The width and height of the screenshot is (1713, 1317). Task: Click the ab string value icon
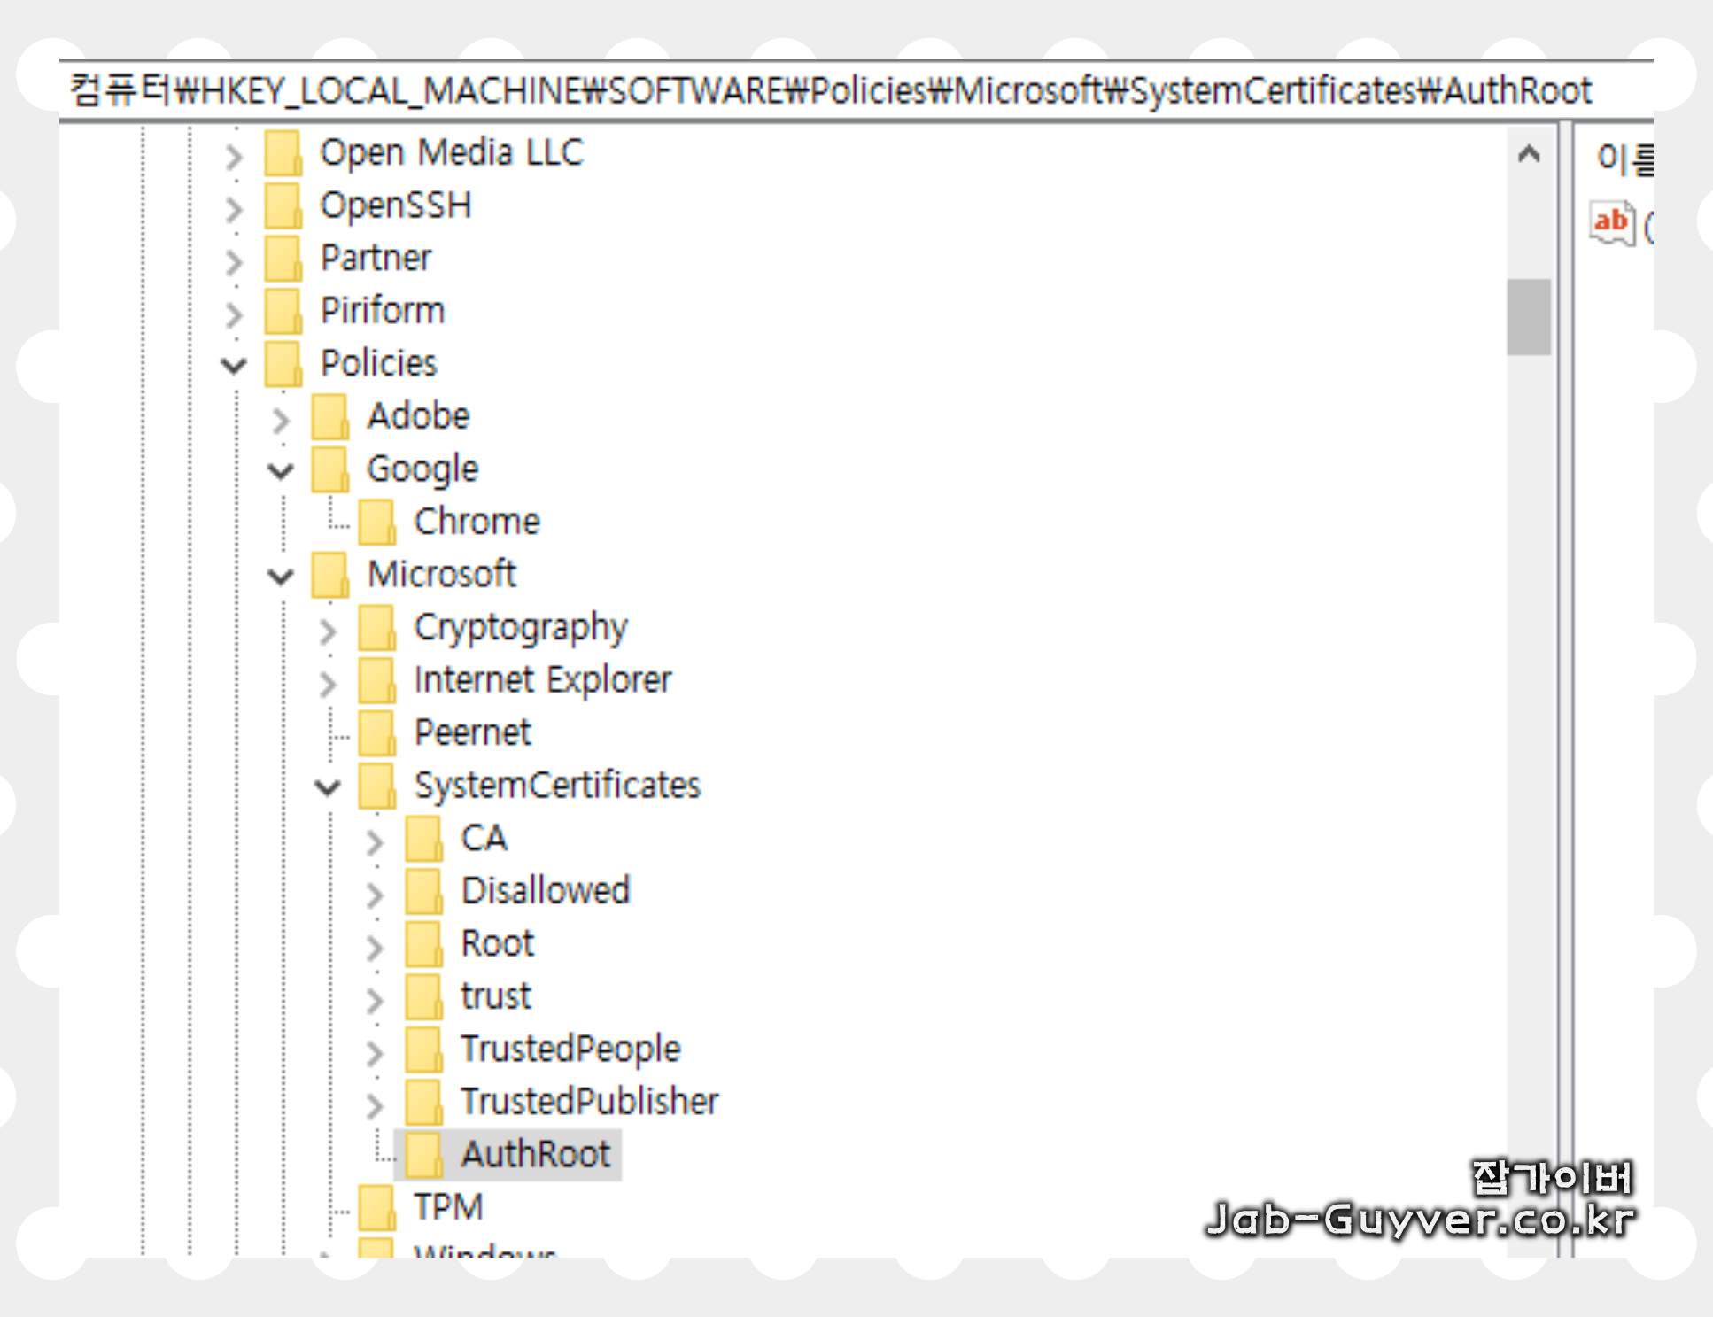[1611, 222]
